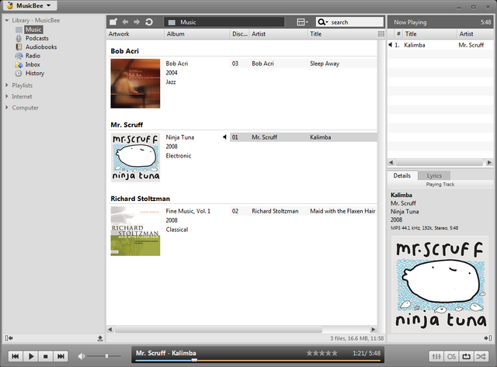Viewport: 497px width, 367px height.
Task: Open the equalizer controls
Action: click(x=436, y=357)
